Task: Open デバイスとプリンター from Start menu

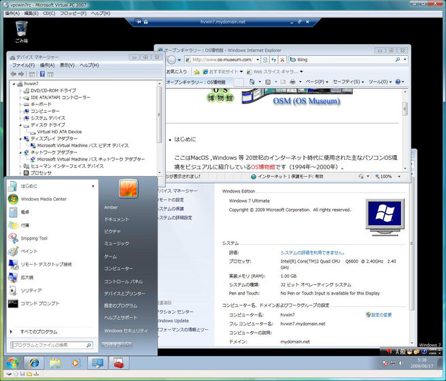Action: (124, 294)
